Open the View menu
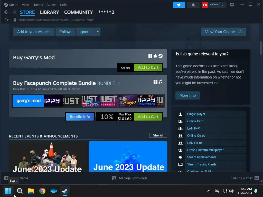Image resolution: width=263 pixels, height=197 pixels. pyautogui.click(x=25, y=5)
